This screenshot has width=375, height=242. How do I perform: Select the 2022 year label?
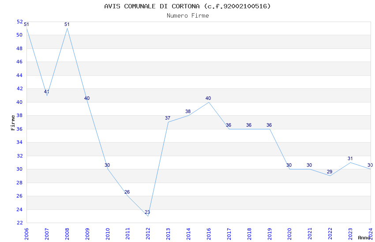click(330, 234)
